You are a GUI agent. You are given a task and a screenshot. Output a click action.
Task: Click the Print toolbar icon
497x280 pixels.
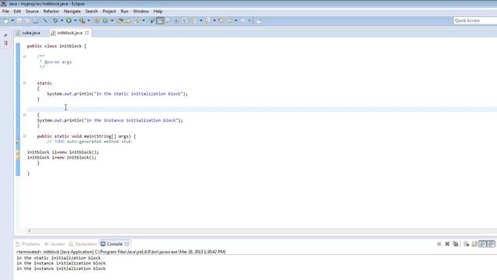(x=35, y=21)
